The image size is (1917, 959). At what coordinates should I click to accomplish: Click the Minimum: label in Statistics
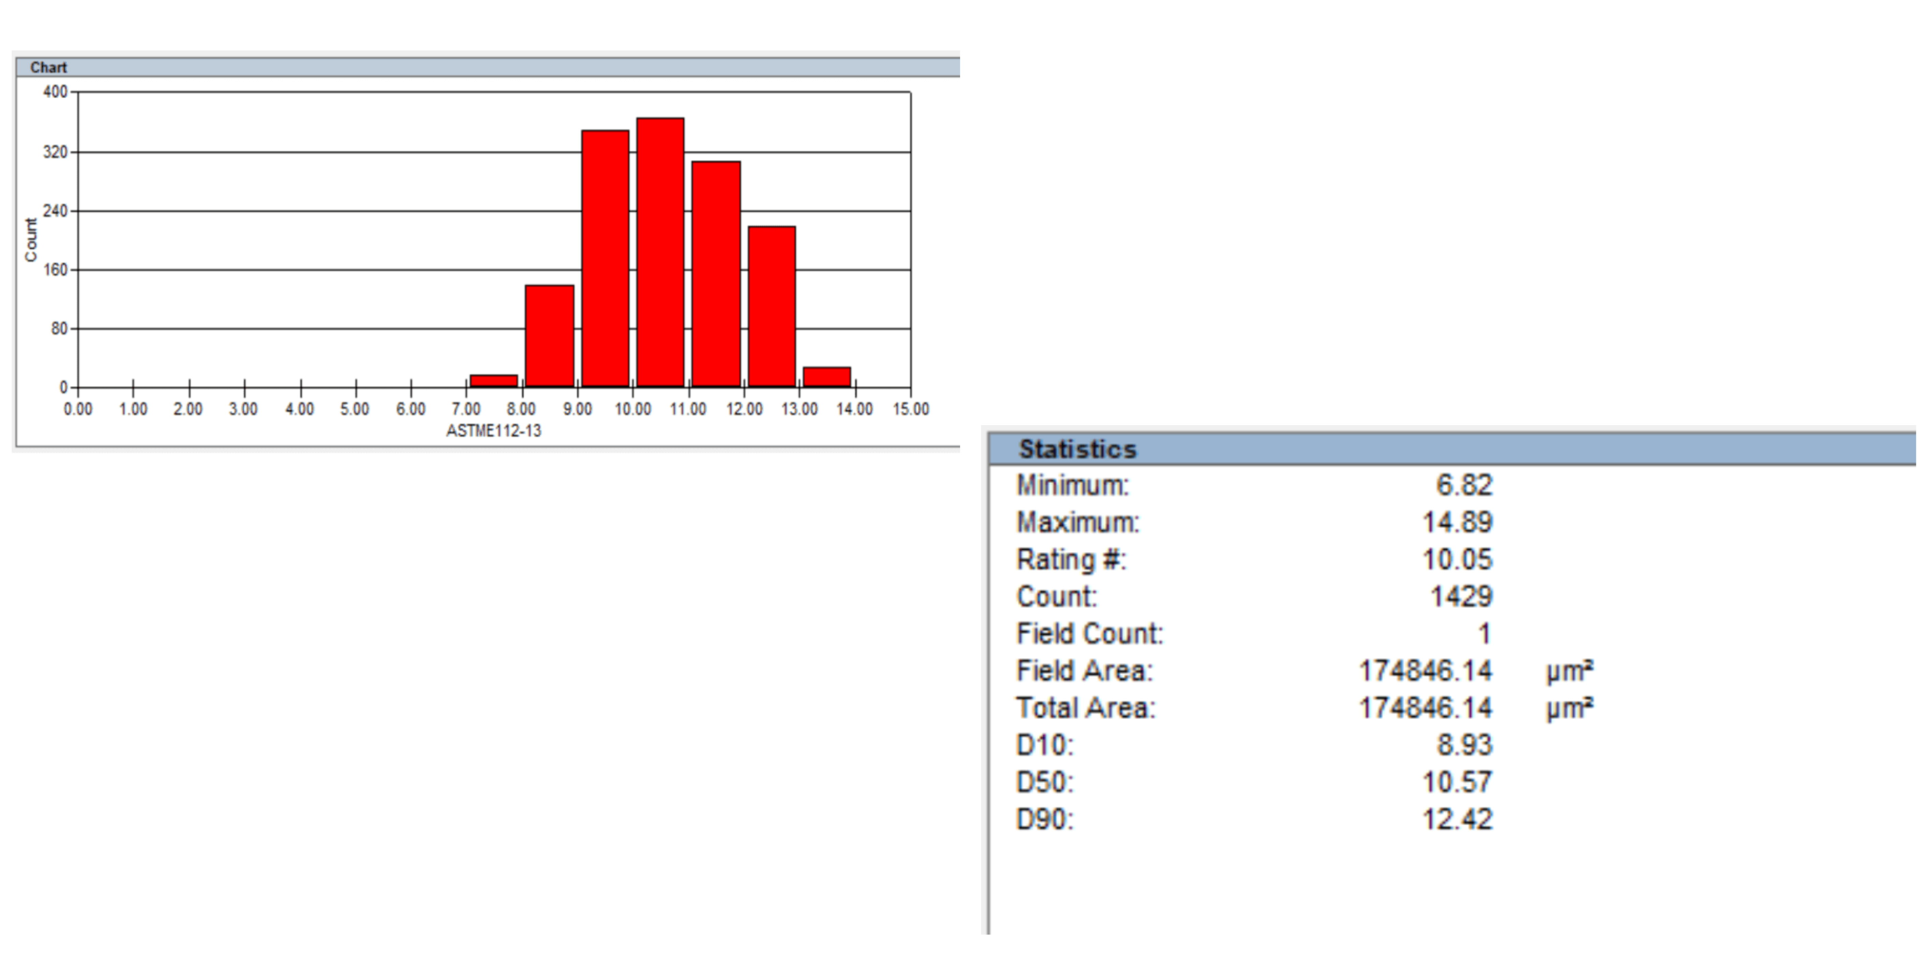pyautogui.click(x=1073, y=485)
